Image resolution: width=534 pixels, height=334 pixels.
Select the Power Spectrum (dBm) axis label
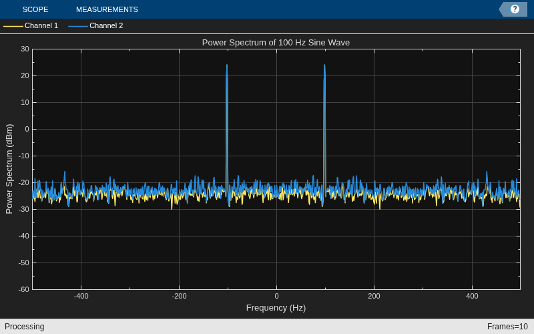9,169
